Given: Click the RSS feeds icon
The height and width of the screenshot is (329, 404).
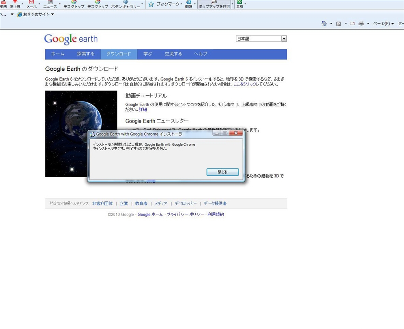Looking at the screenshot, I should tap(339, 24).
